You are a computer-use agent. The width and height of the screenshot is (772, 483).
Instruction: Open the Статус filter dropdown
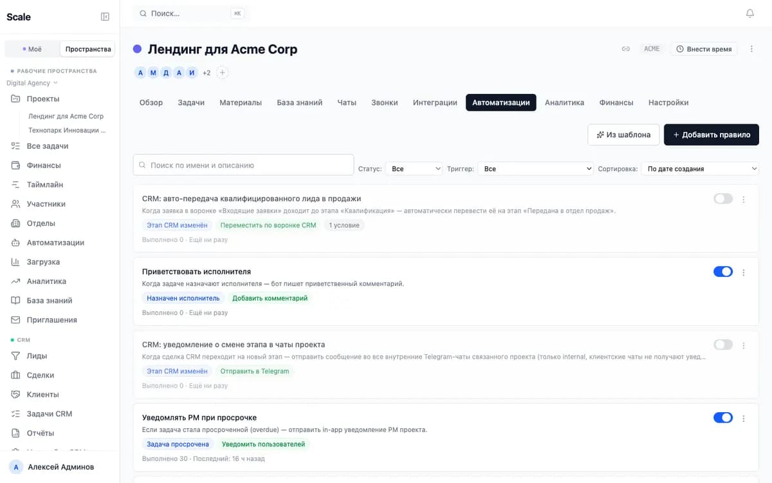point(414,169)
